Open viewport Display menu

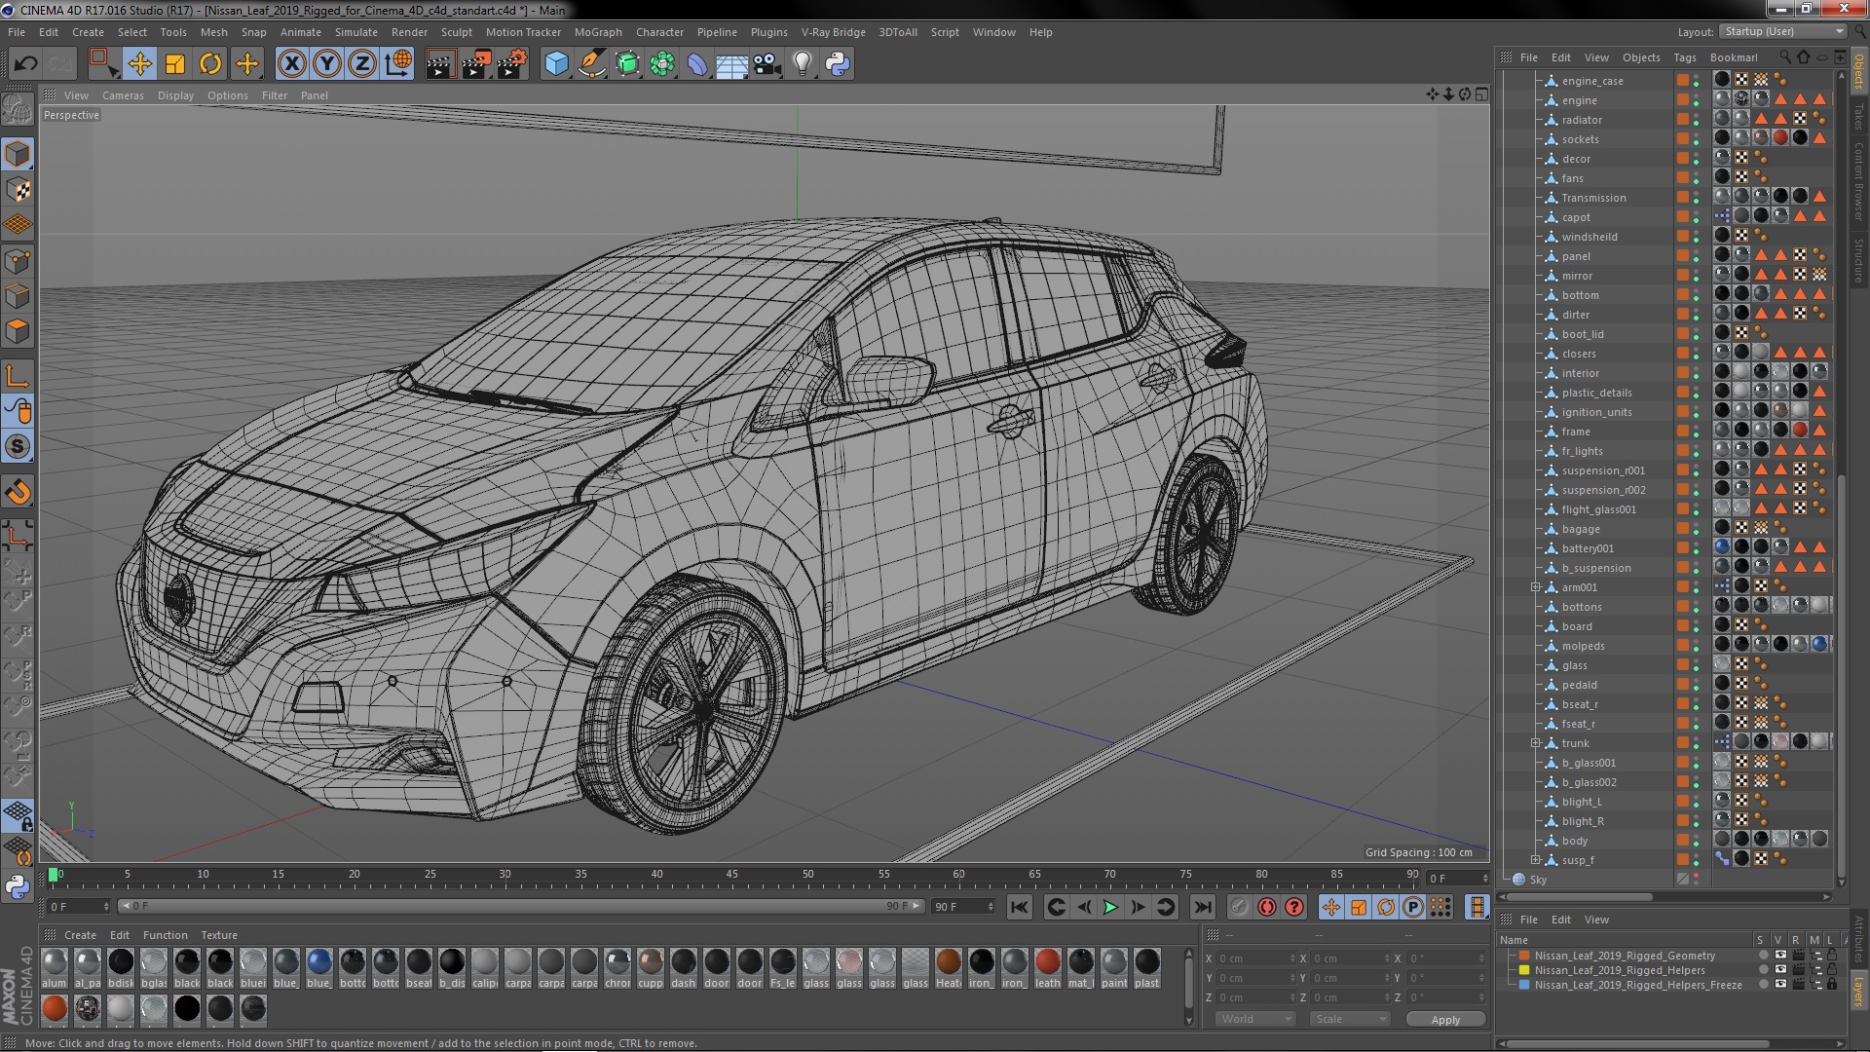(x=175, y=95)
